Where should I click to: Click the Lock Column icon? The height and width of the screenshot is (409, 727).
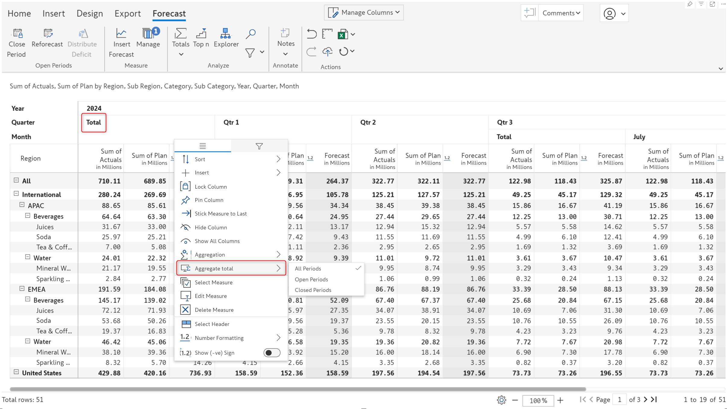coord(185,187)
